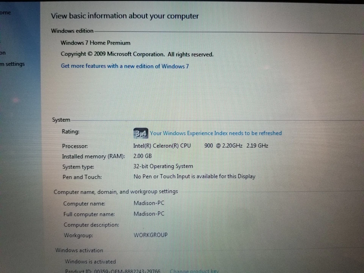
Task: Click the 'WORKGROUP' value
Action: (151, 235)
